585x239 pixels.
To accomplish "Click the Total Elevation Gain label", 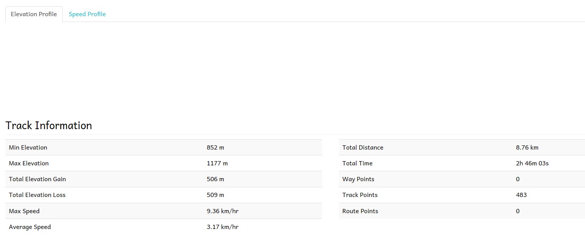I will pos(37,179).
